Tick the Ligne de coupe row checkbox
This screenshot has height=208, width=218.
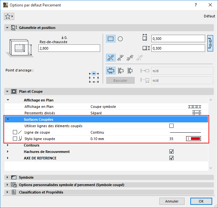pos(15,132)
